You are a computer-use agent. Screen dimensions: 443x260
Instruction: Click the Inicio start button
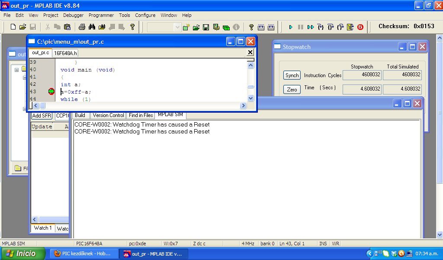click(23, 253)
